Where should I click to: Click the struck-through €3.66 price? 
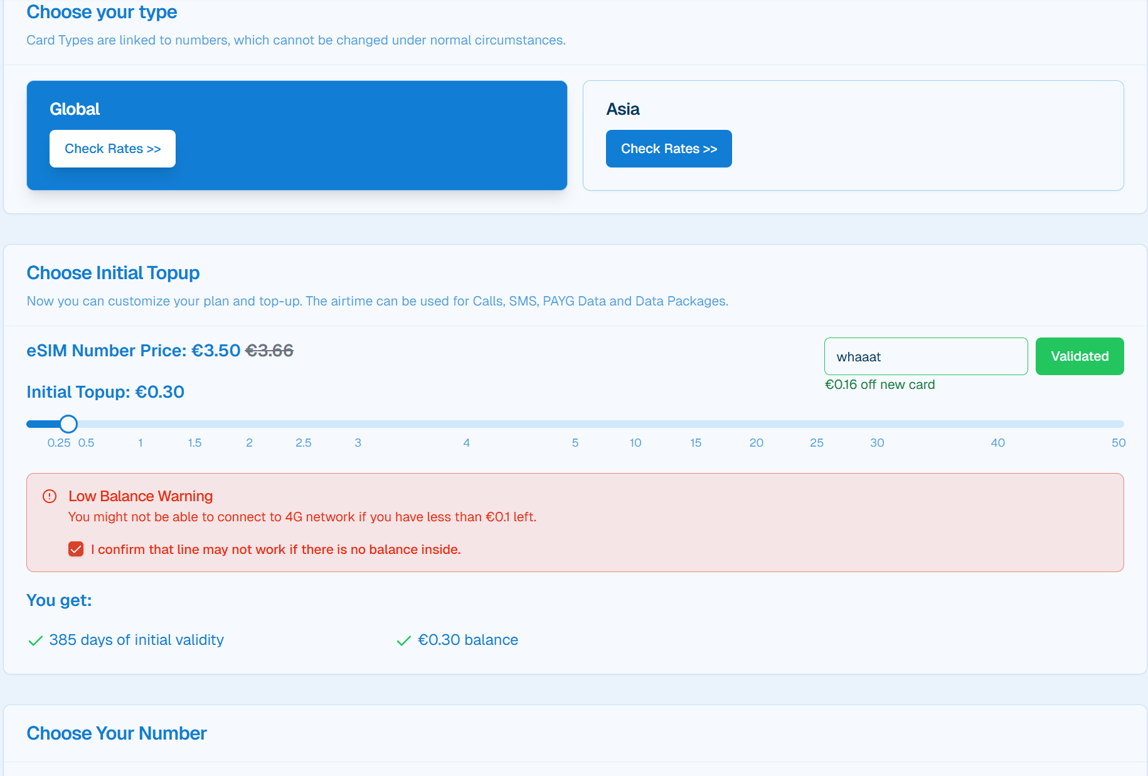[269, 351]
